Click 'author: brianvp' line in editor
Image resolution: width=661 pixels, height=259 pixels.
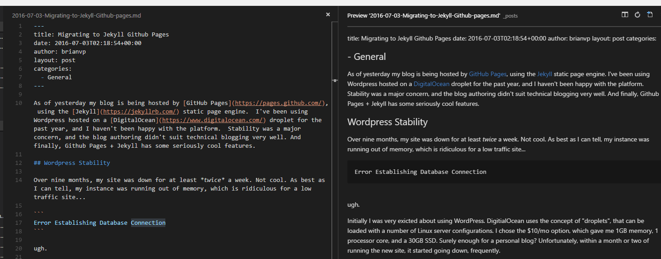[59, 51]
